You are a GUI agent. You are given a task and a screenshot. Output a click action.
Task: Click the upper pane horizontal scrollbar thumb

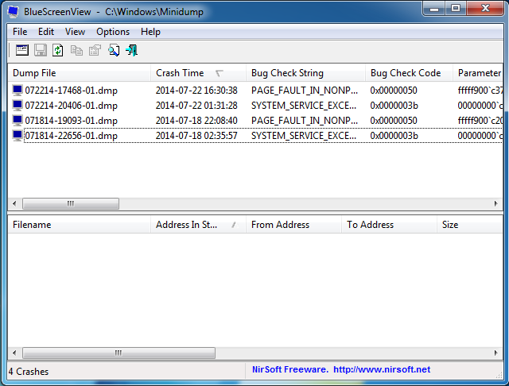click(x=71, y=203)
